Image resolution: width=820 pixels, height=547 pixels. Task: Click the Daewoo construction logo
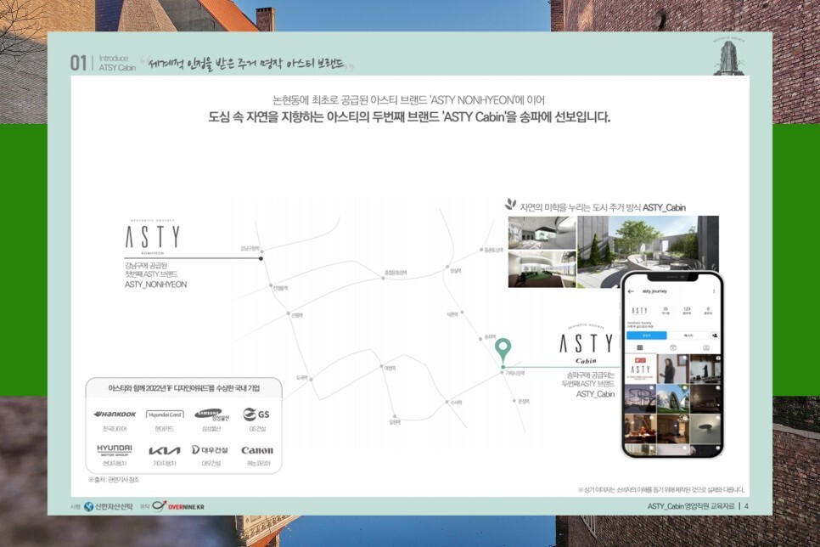(x=210, y=449)
